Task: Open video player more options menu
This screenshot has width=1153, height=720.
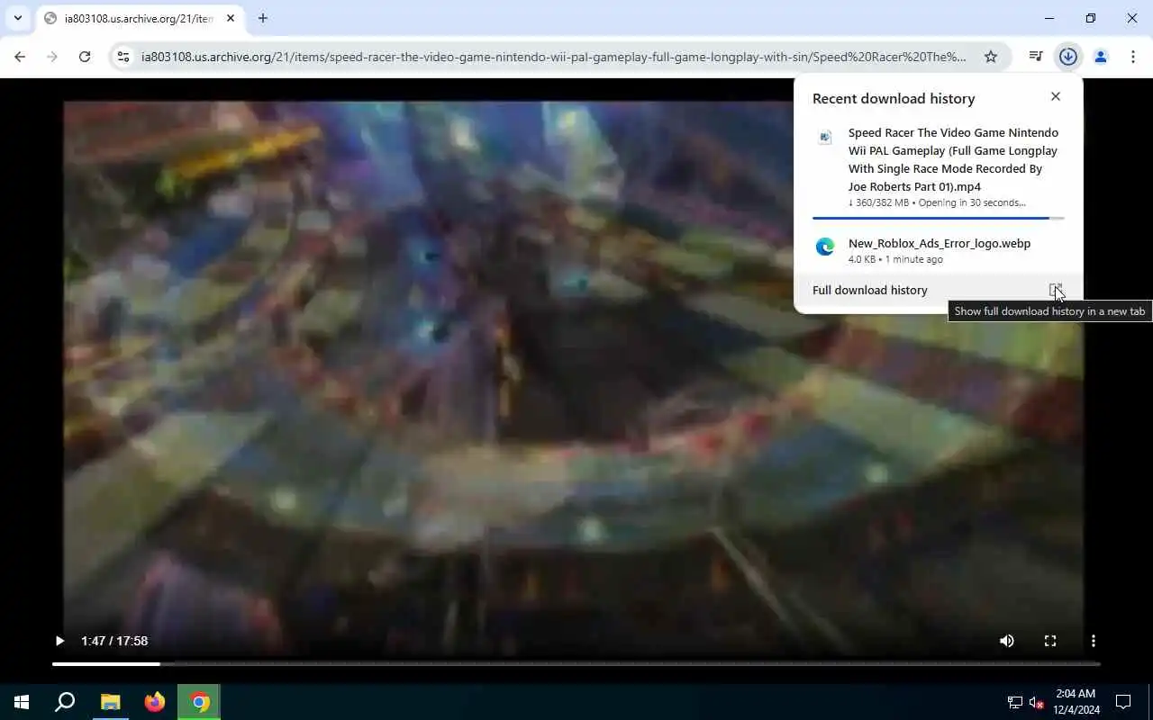Action: pos(1094,641)
